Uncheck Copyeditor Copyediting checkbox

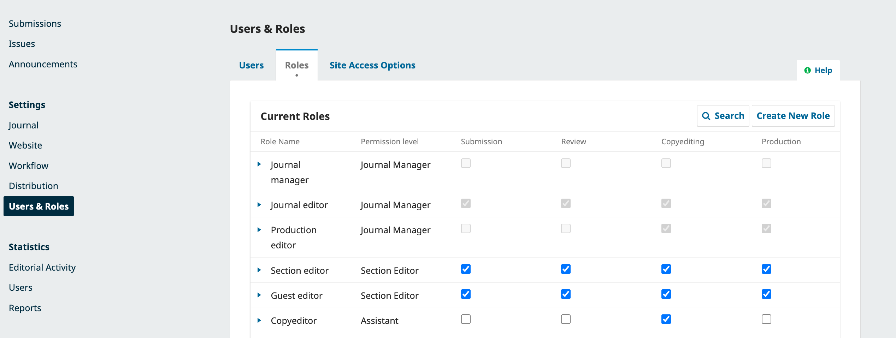[666, 319]
